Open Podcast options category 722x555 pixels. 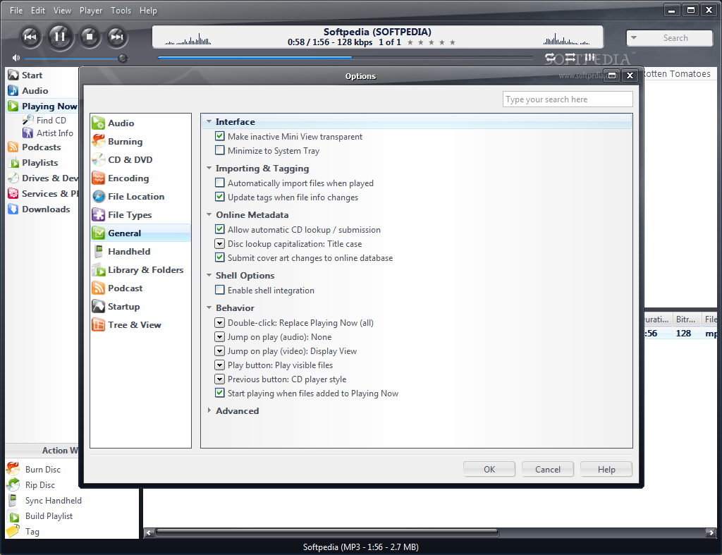[140, 288]
